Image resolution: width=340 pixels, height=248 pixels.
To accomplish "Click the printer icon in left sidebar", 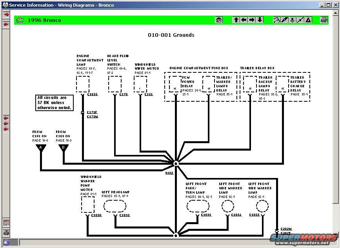I will [x=6, y=232].
